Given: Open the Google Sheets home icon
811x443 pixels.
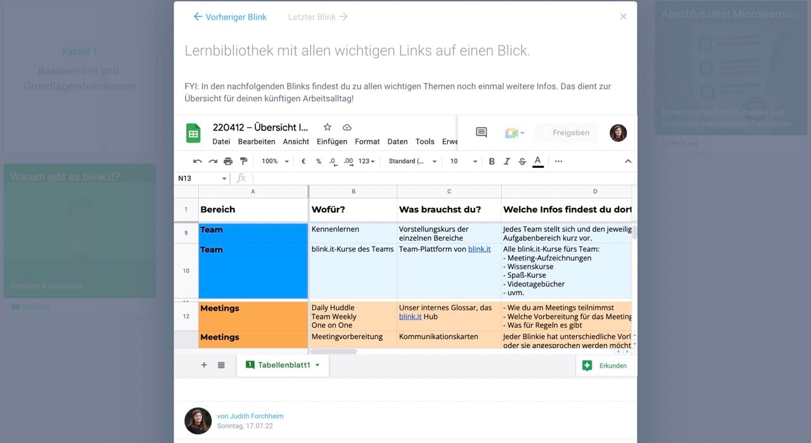Looking at the screenshot, I should tap(193, 133).
